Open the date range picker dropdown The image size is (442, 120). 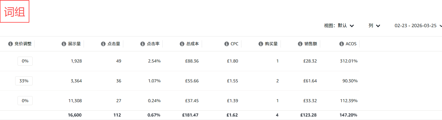[418, 26]
